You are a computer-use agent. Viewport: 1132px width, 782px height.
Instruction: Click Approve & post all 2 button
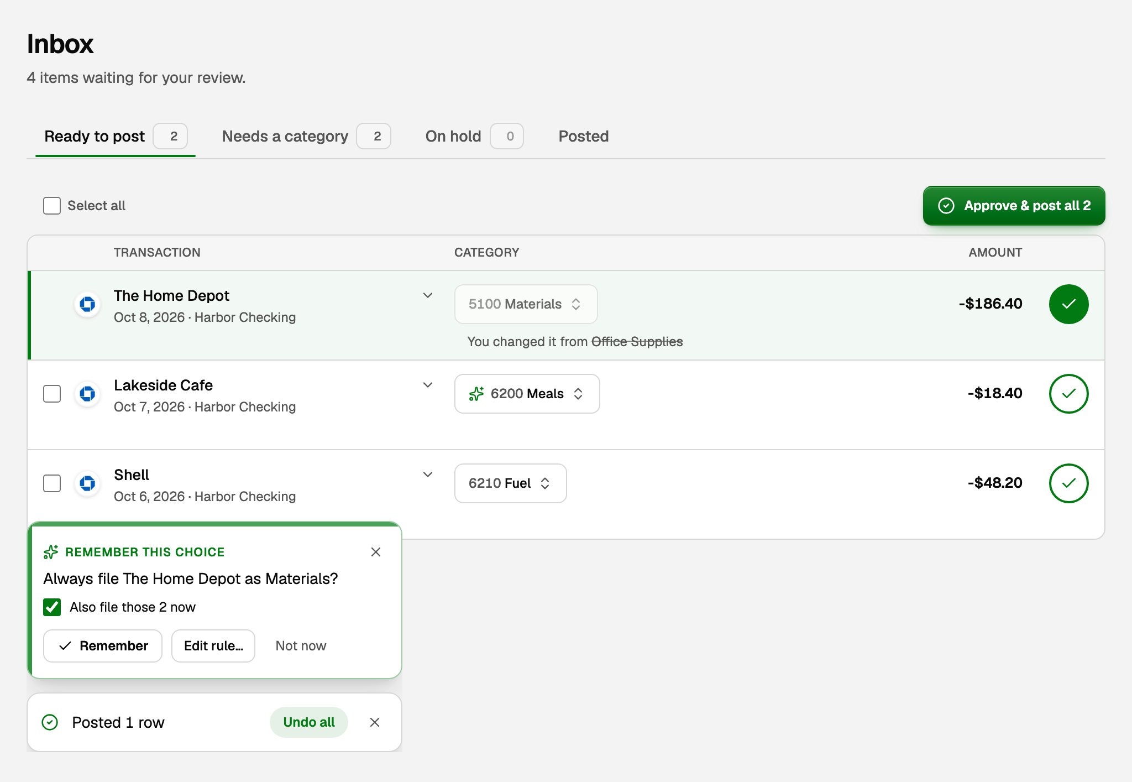1014,206
